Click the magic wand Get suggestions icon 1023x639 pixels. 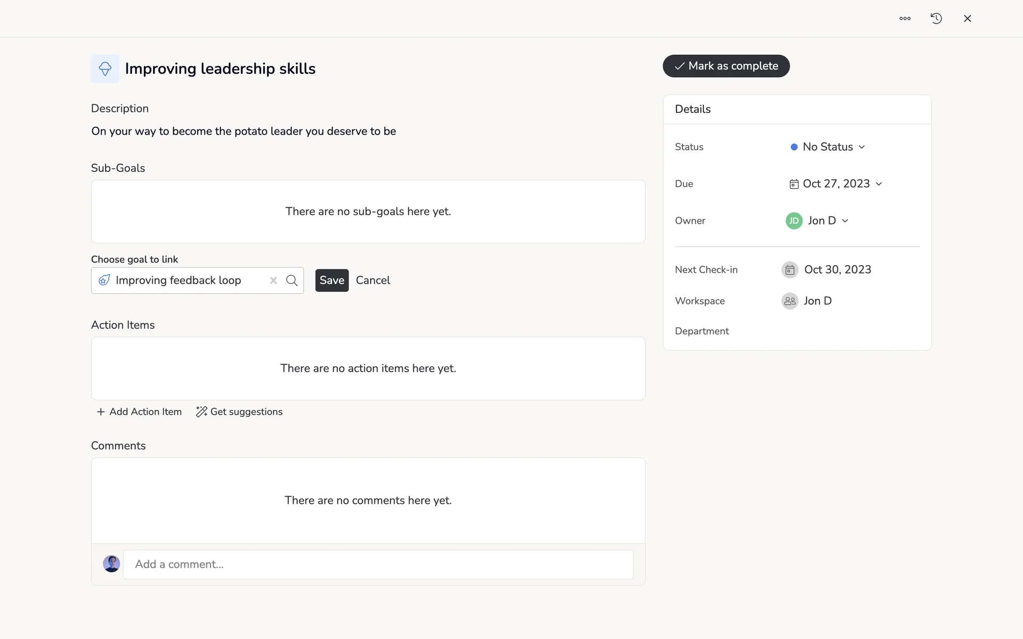point(201,412)
